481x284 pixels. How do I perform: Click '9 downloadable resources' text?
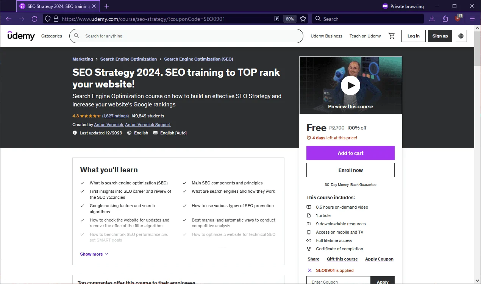click(341, 224)
